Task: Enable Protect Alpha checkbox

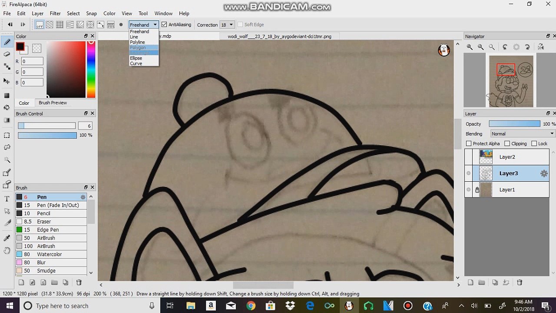Action: click(469, 143)
